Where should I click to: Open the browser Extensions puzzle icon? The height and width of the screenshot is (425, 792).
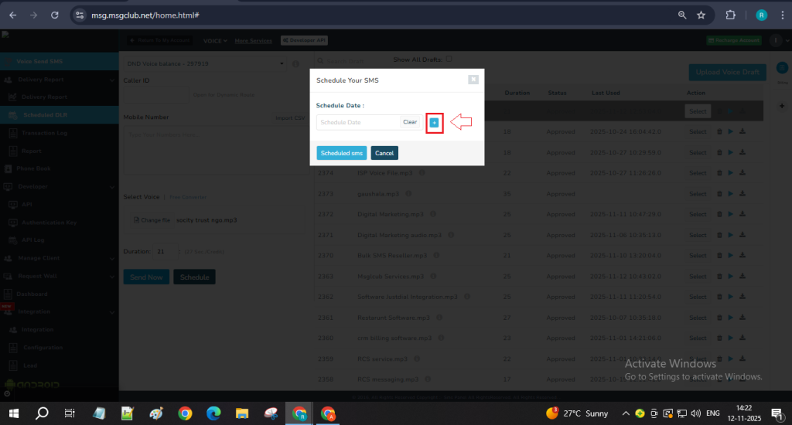point(730,15)
